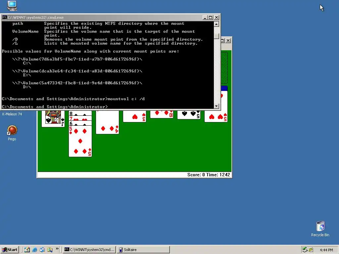The height and width of the screenshot is (254, 339).
Task: Click the cmd.exe title bar system icon
Action: (4, 17)
